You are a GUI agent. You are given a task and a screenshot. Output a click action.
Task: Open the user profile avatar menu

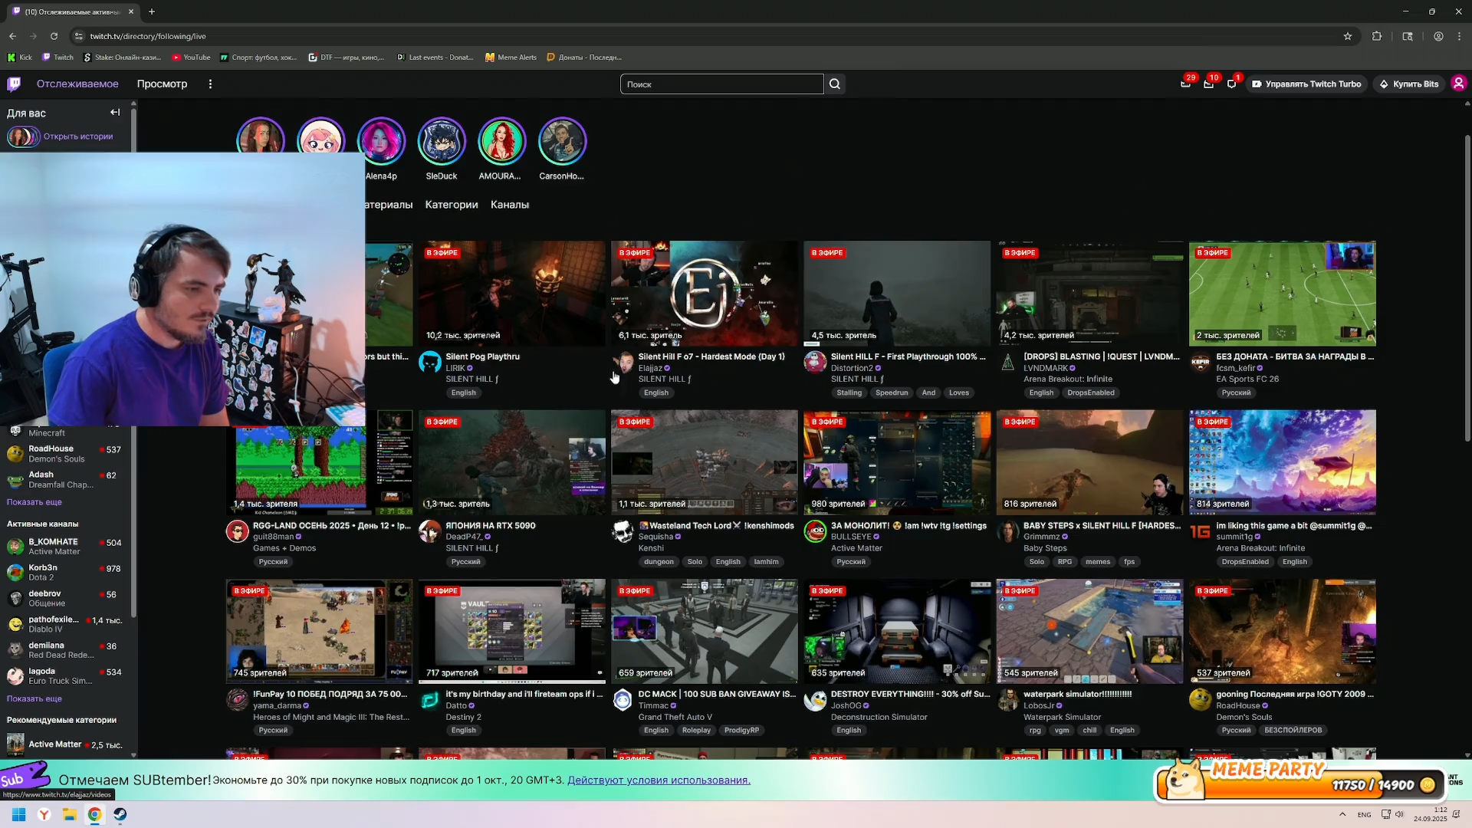pyautogui.click(x=1458, y=84)
